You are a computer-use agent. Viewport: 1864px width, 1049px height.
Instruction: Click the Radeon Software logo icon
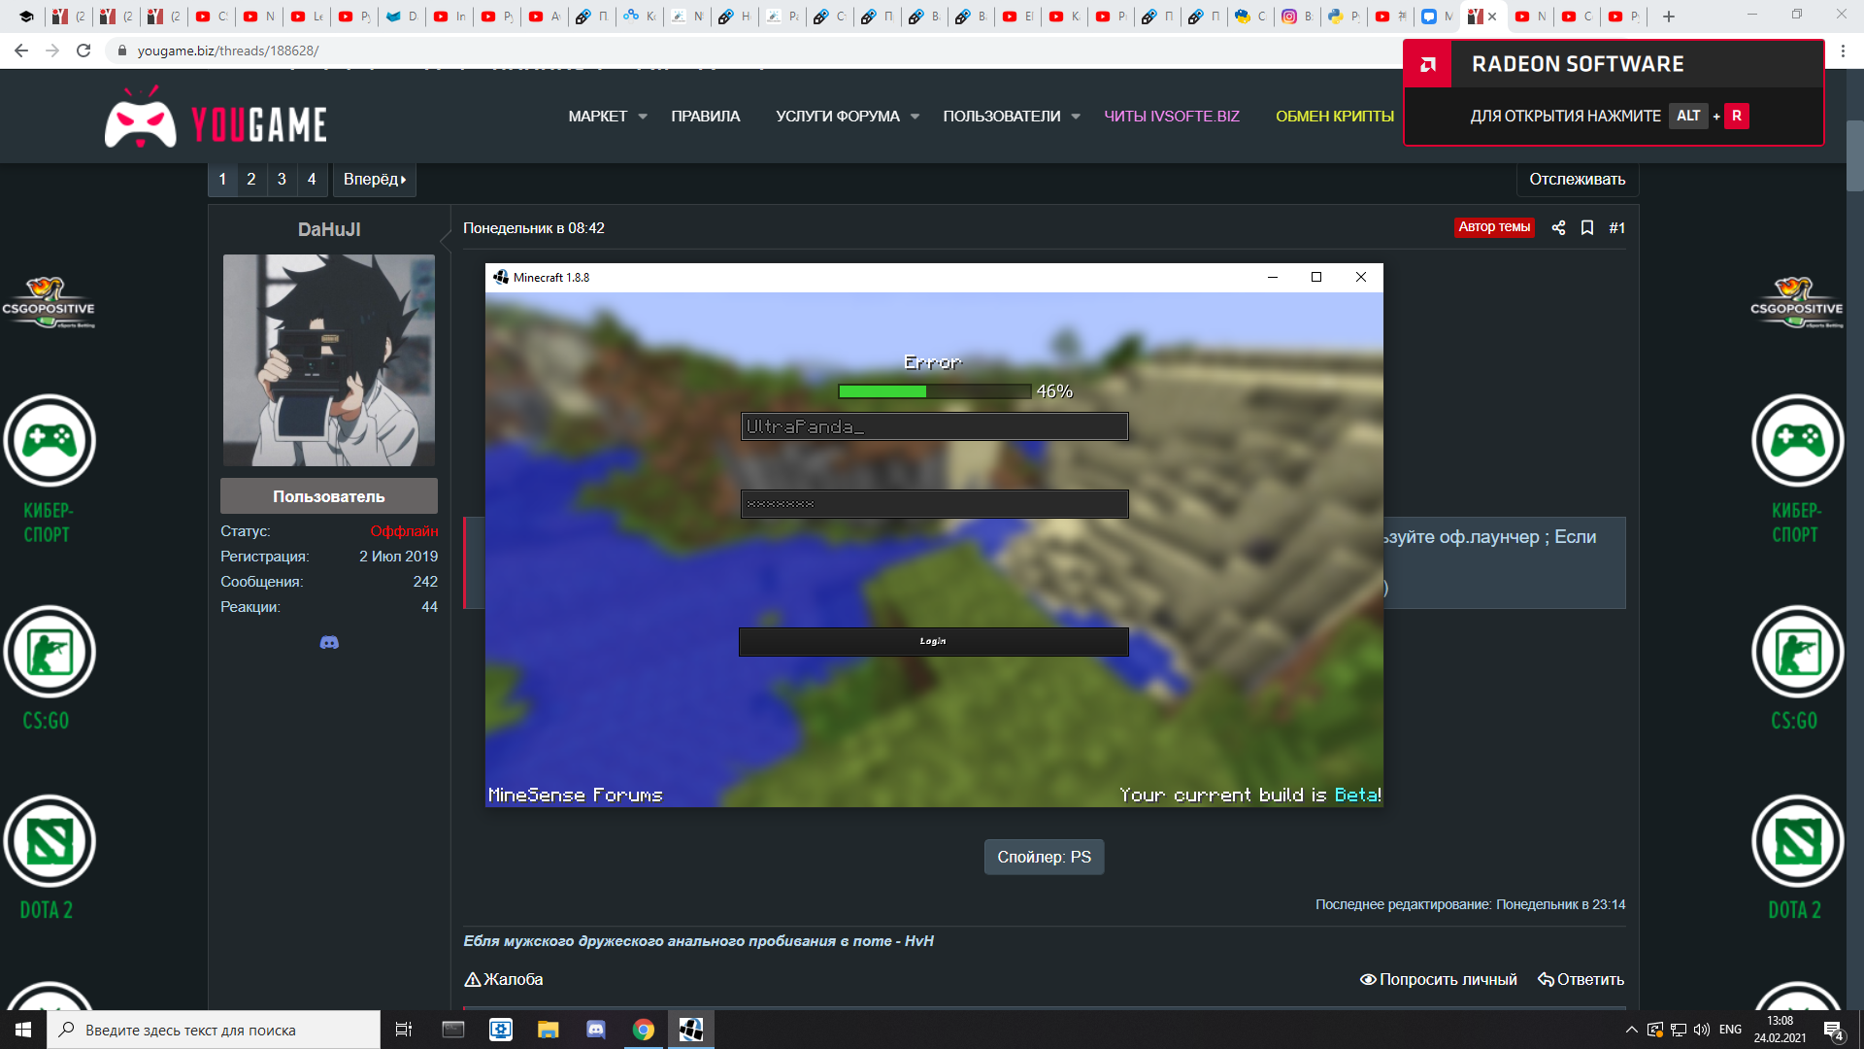[x=1428, y=64]
